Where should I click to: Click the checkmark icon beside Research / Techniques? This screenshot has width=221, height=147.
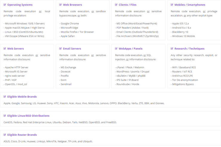coord(172,48)
